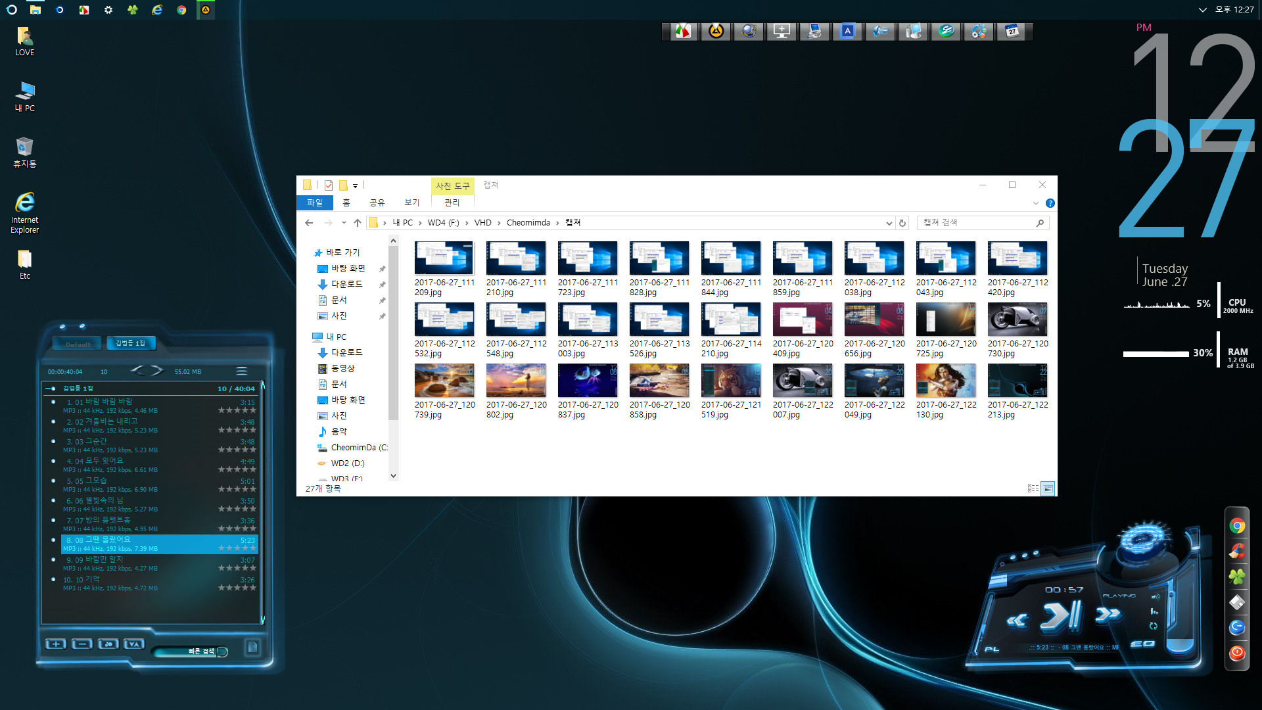Open File Explorer icon in the top bar
The image size is (1262, 710).
pos(35,10)
